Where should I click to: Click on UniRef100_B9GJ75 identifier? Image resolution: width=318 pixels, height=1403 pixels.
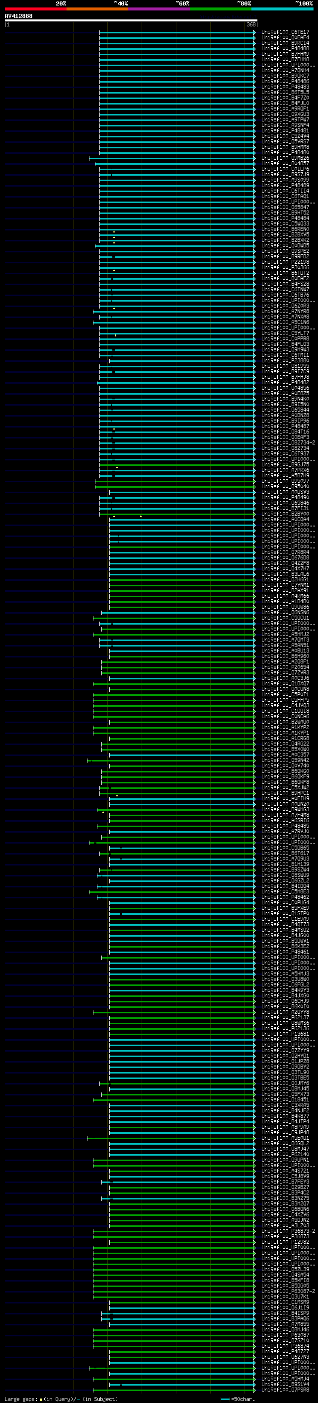(285, 464)
